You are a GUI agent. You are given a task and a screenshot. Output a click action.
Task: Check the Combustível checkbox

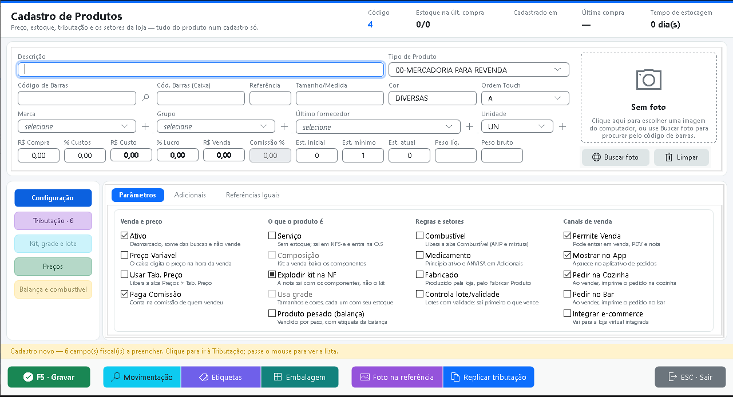tap(420, 236)
